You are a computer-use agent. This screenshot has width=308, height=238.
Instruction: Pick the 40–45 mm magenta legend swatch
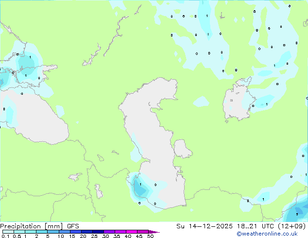[132, 232]
